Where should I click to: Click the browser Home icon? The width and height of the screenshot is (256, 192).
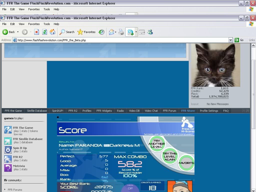[x=52, y=32]
